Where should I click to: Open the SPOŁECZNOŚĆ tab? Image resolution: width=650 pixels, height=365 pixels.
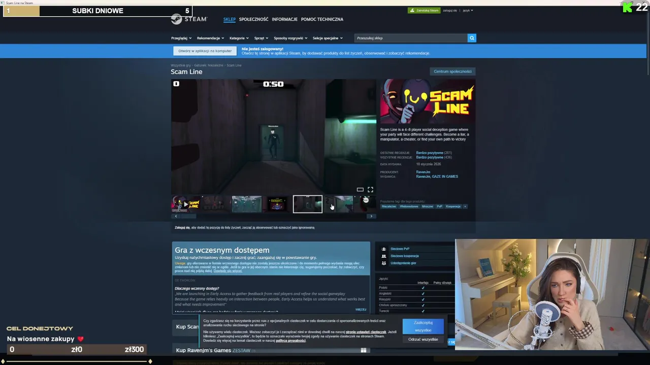[x=253, y=19]
